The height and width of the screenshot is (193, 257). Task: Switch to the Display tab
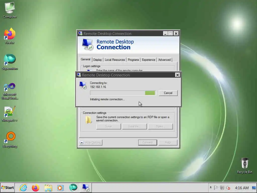pos(98,60)
